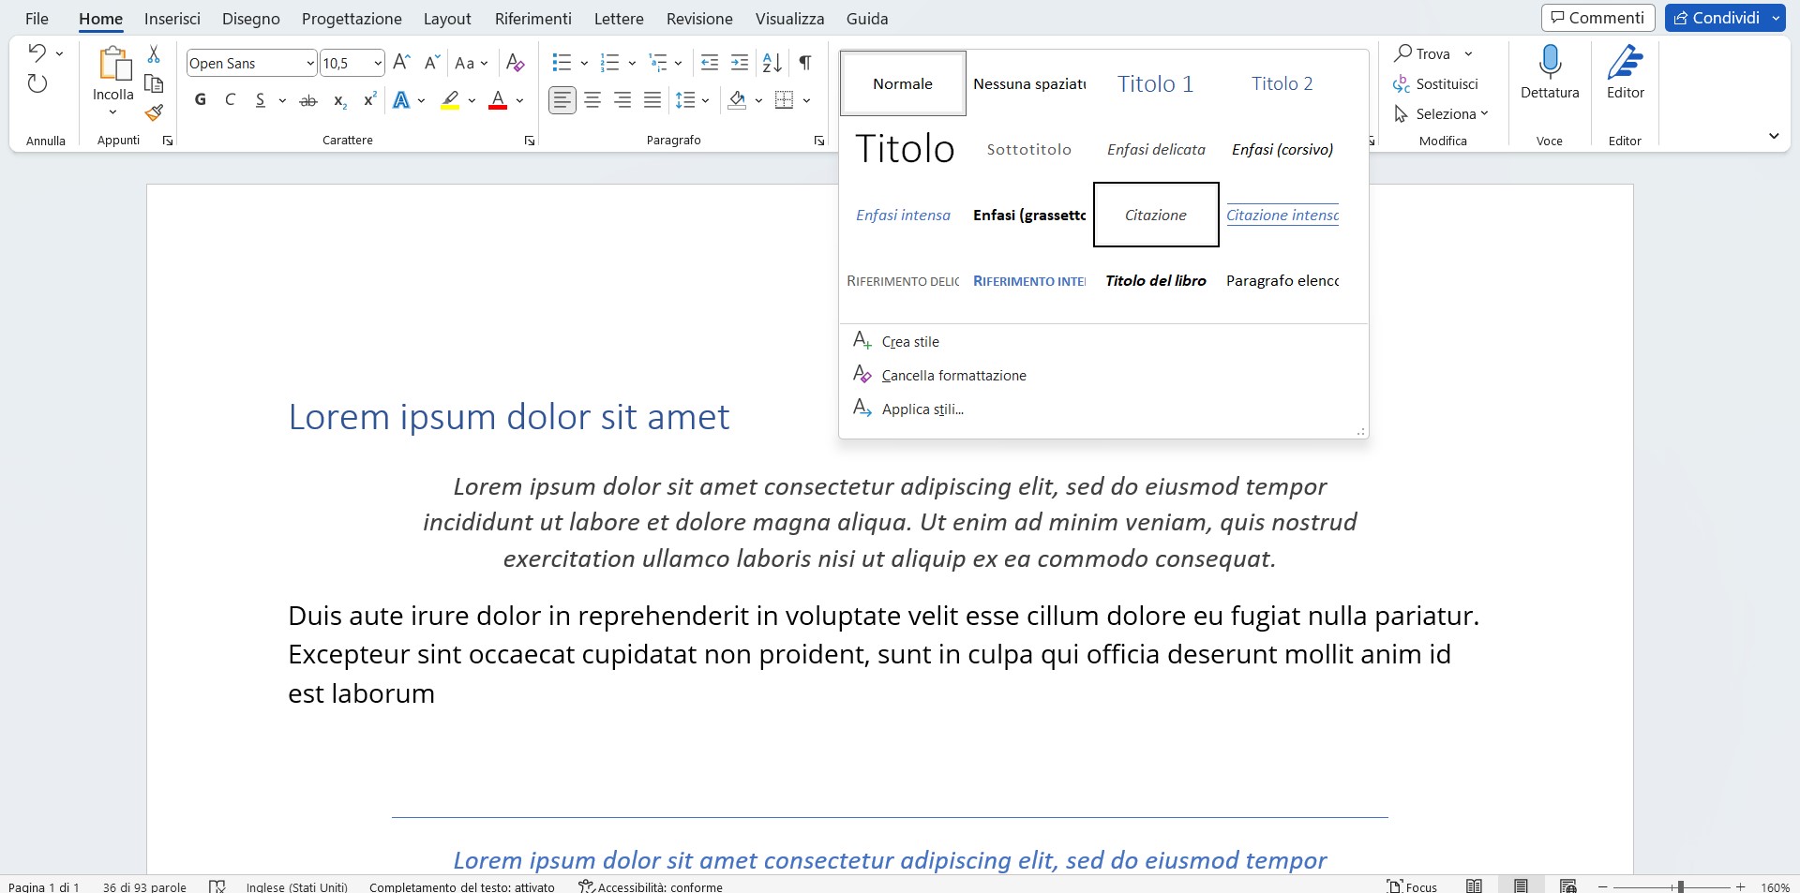Open the line spacing dropdown
The image size is (1800, 893).
703,100
